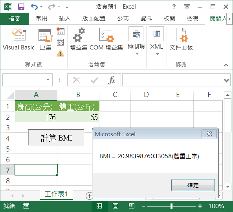Add a new sheet with plus
233x212 pixels.
pos(89,196)
